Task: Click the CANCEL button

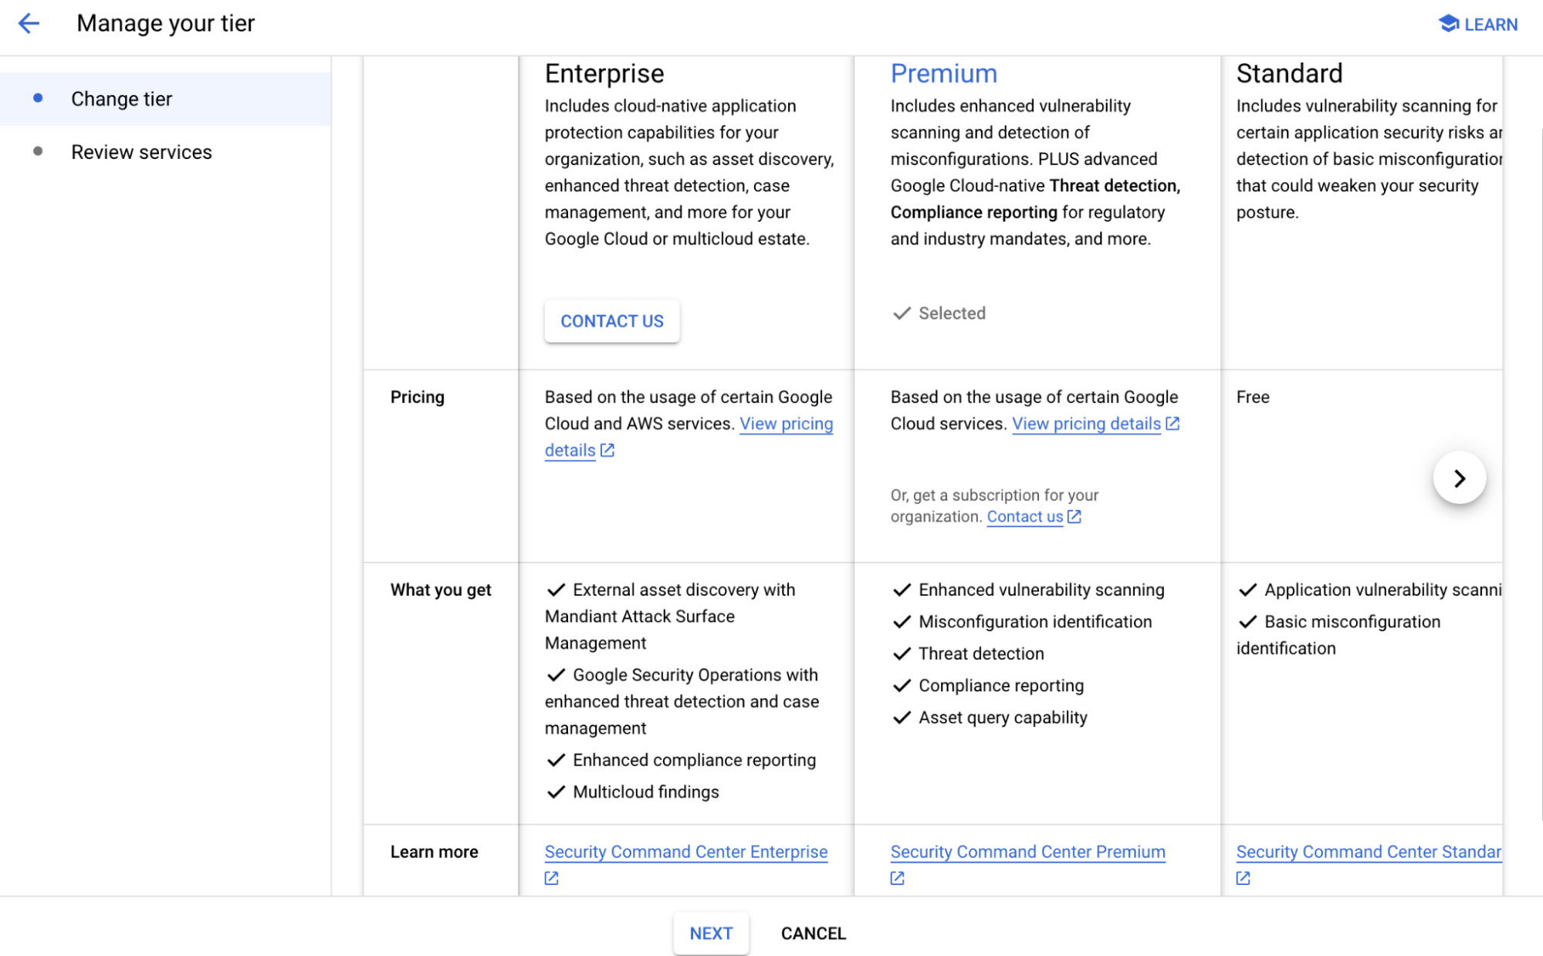Action: (x=813, y=934)
